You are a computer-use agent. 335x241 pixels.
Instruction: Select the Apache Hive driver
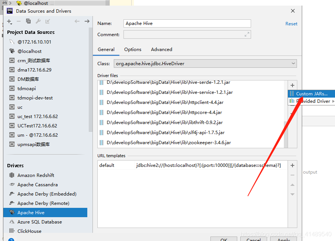(45, 212)
